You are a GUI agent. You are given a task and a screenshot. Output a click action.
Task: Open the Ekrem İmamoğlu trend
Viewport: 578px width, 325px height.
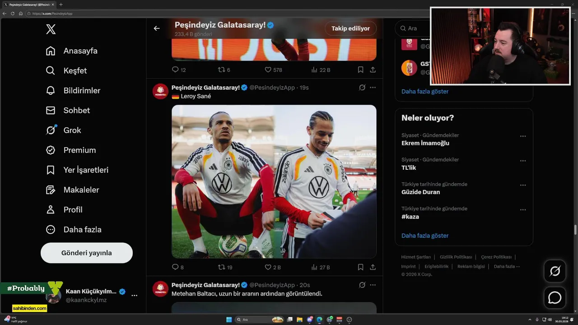[x=425, y=143]
